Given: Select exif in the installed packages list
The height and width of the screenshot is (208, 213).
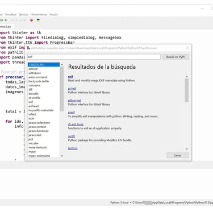Looking at the screenshot, I should point(31,102).
